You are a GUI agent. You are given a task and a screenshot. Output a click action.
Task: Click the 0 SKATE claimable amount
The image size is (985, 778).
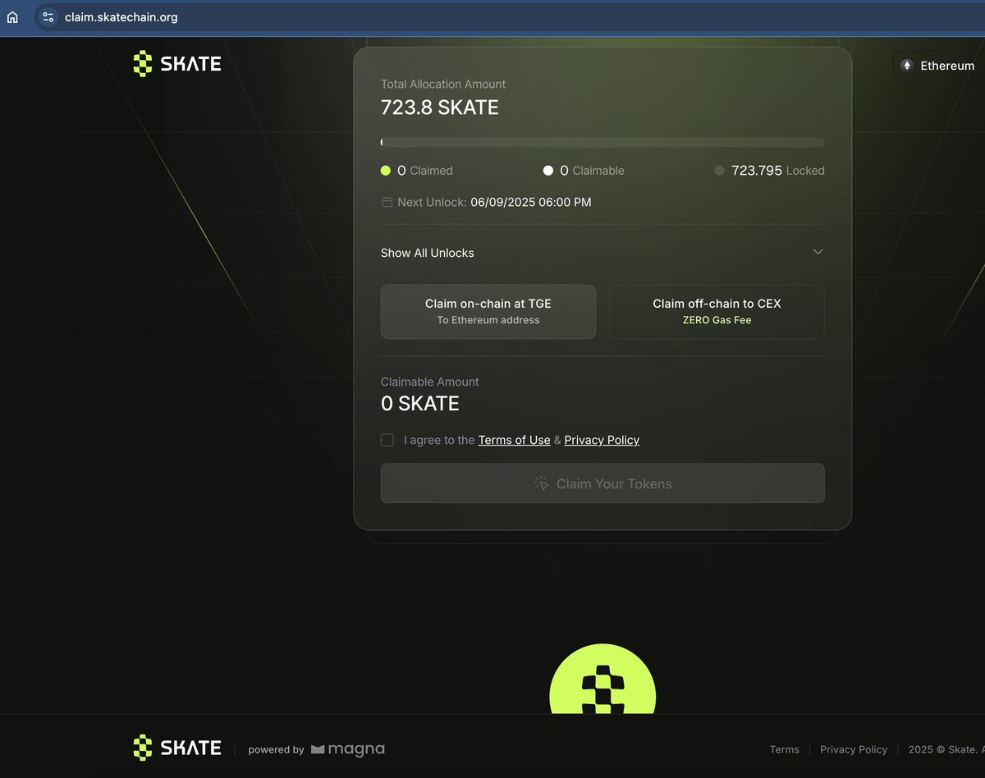(x=420, y=404)
